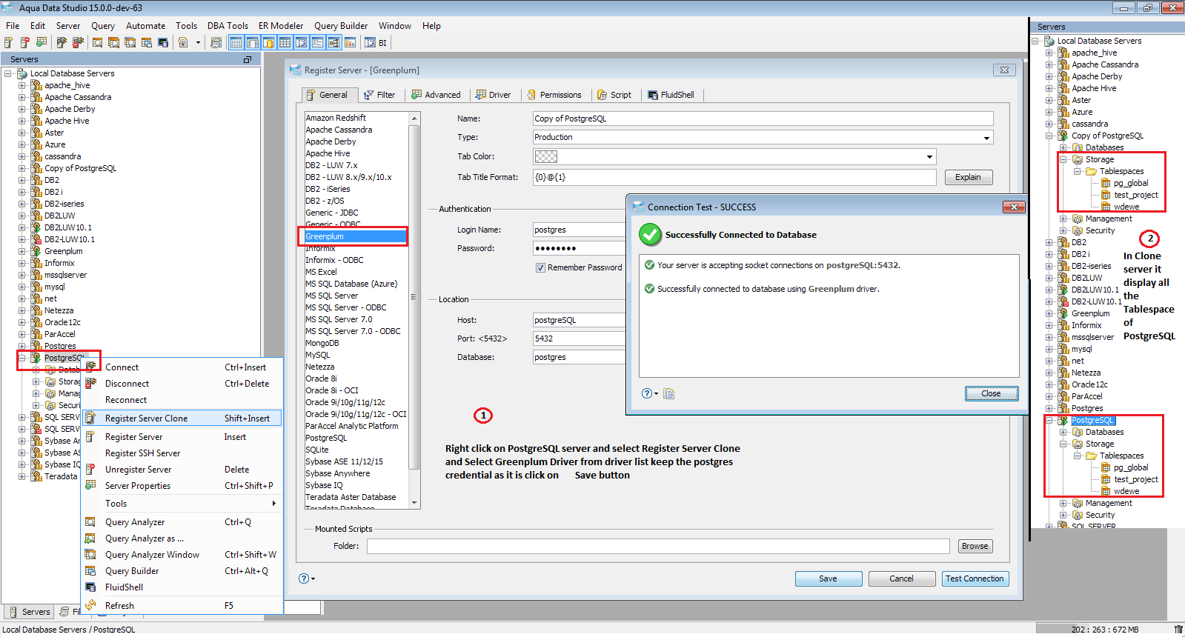Collapse the Local Database Servers root node
The image size is (1185, 637).
pyautogui.click(x=8, y=73)
